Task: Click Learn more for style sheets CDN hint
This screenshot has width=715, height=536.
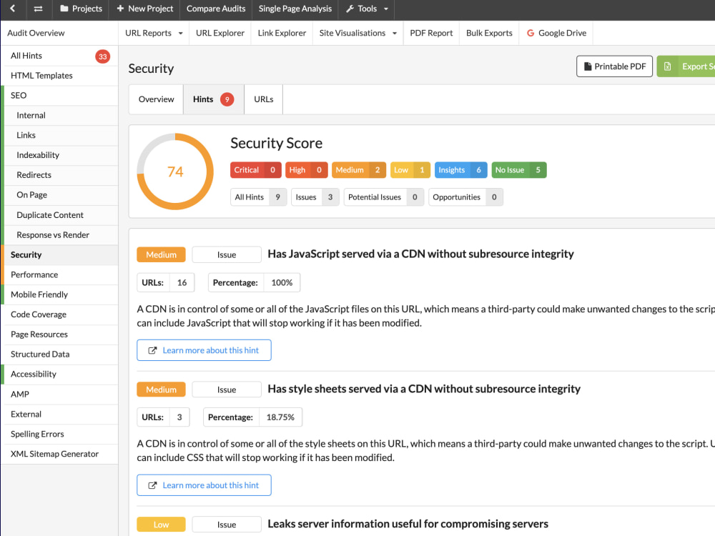Action: [x=204, y=485]
